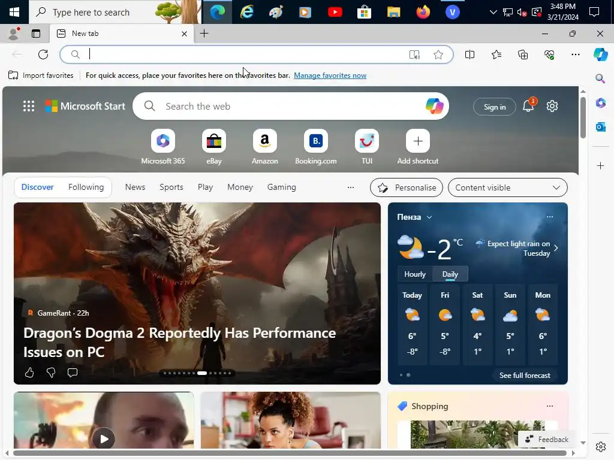Screen dimensions: 614x460
Task: Open Microsoft 365 icon in sidebar
Action: [600, 103]
